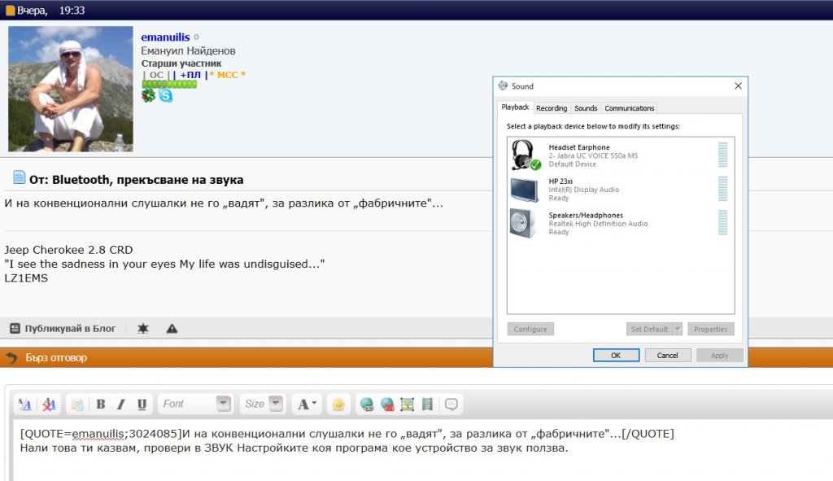Click the report post warning triangle icon

point(172,329)
